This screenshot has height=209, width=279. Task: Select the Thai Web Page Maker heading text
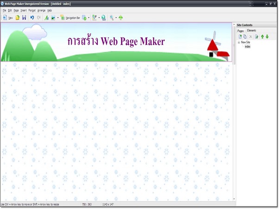pos(116,41)
